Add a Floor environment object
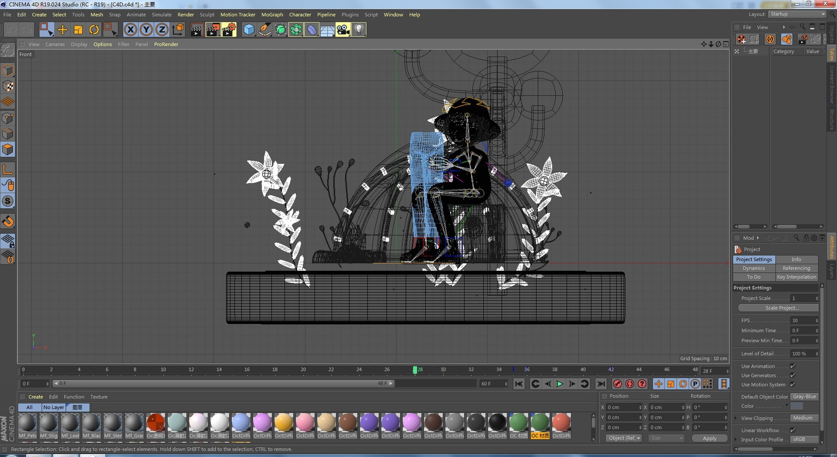 click(x=327, y=30)
